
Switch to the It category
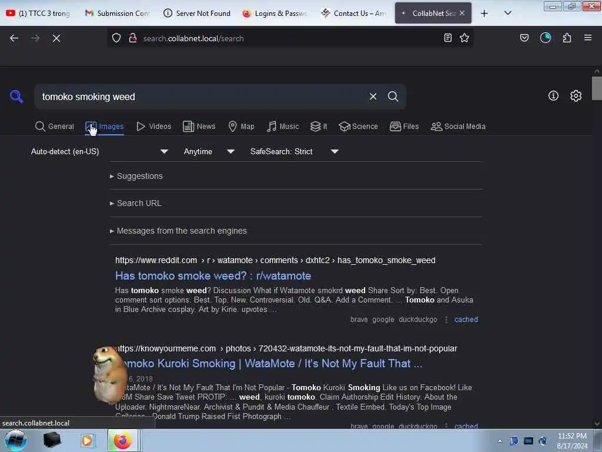pyautogui.click(x=319, y=127)
